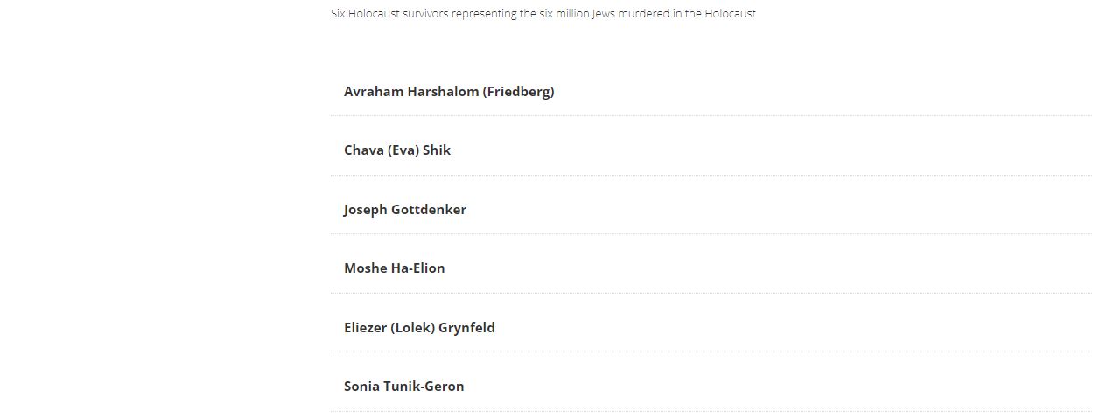
Task: Select the name Avraham Harshalom
Action: click(411, 92)
